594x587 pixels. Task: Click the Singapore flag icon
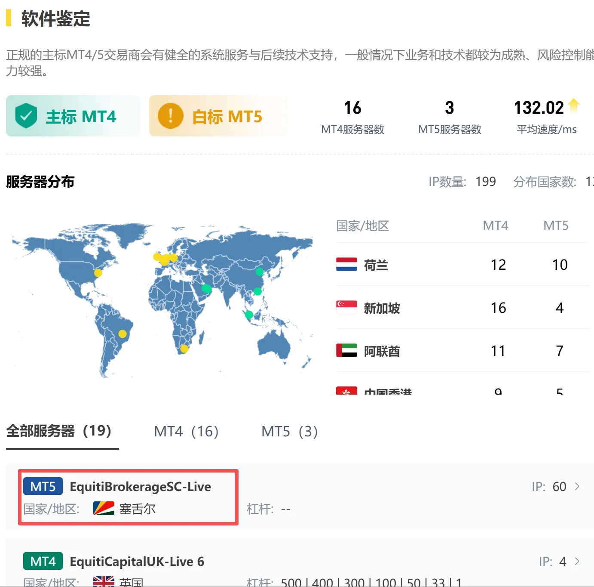tap(346, 307)
